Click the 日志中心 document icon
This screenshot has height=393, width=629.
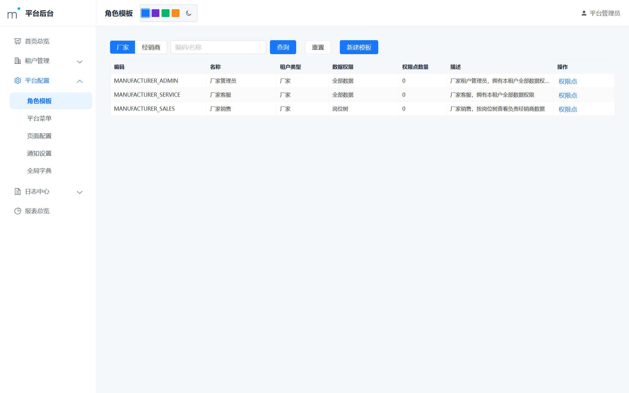click(18, 191)
